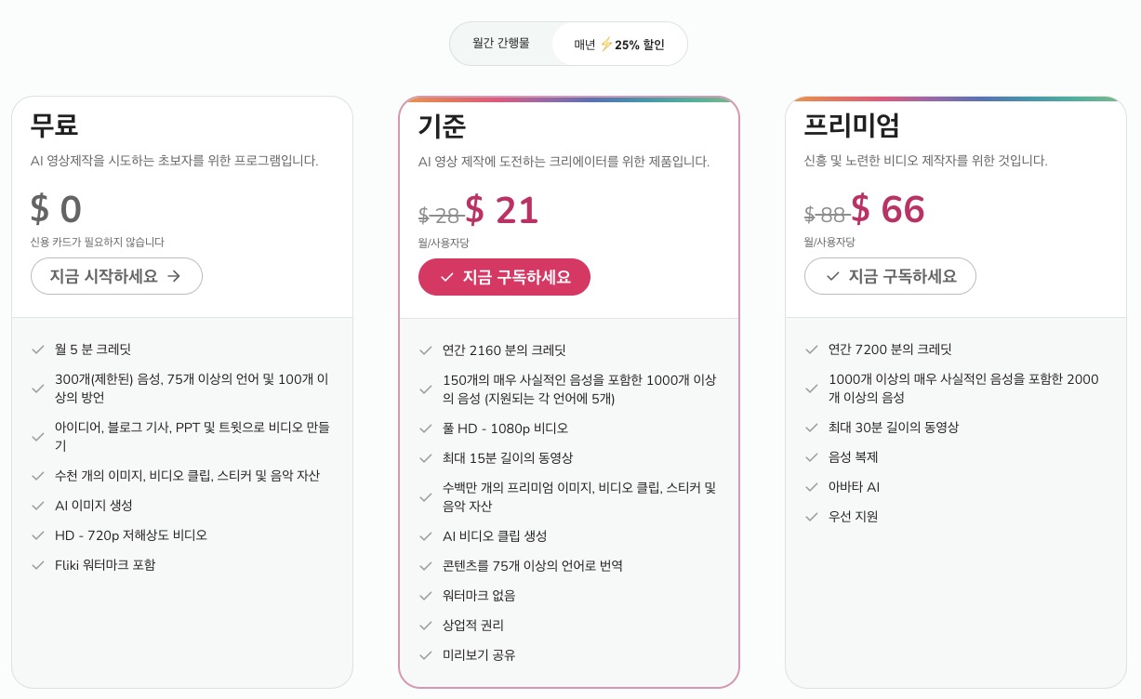Click the checkmark in the 프리미엄 subscribe button
Screen dimensions: 1141x699
pos(832,276)
